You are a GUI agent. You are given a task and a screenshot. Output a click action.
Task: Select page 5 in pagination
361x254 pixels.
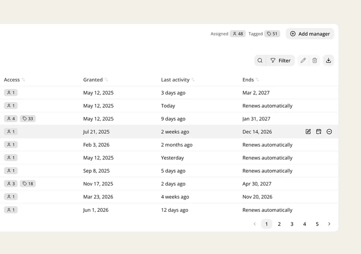point(317,224)
